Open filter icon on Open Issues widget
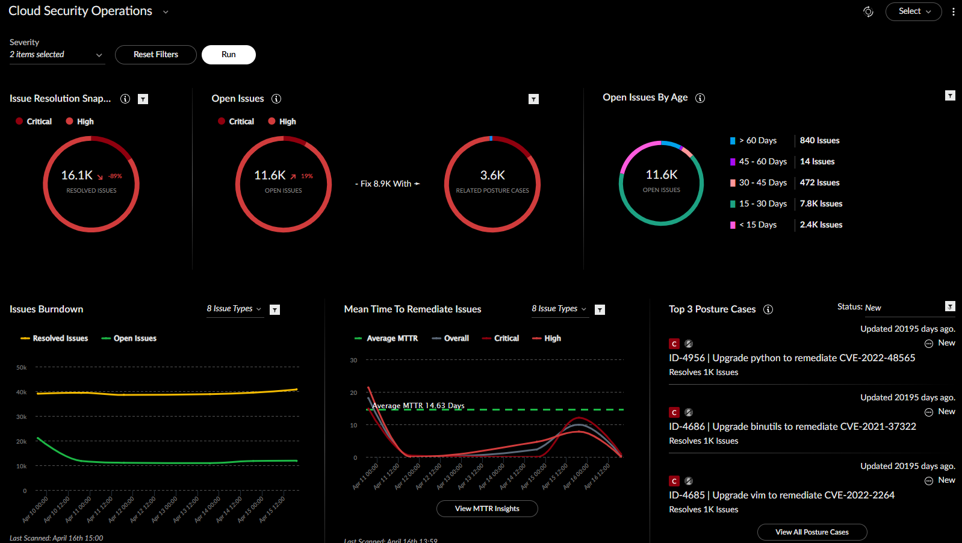 pos(533,99)
